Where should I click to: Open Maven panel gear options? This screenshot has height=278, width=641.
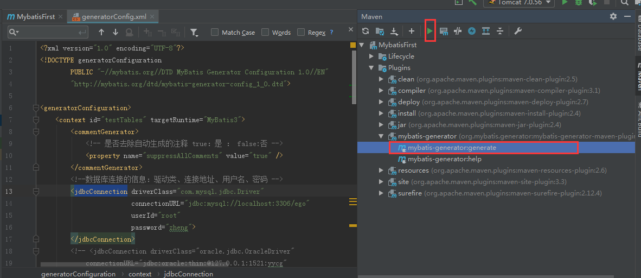613,16
